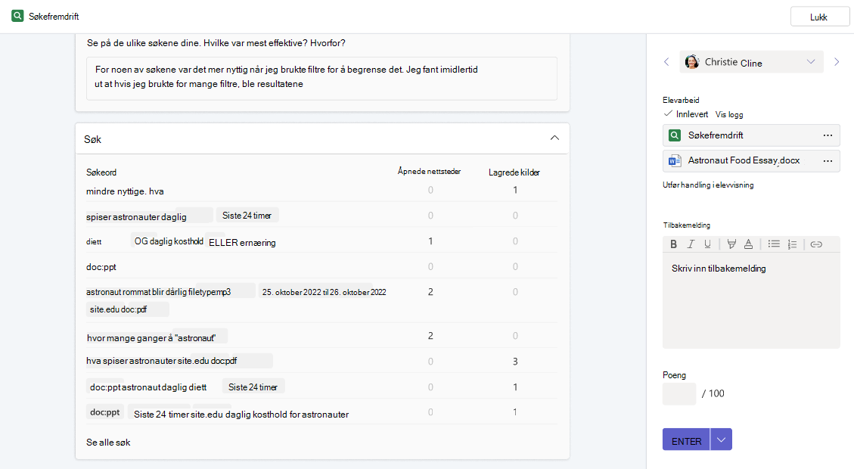Click 'hvor mange ganger å "astronaut"' search term

151,337
